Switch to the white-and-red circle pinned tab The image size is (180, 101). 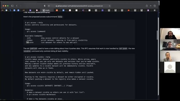37,10
